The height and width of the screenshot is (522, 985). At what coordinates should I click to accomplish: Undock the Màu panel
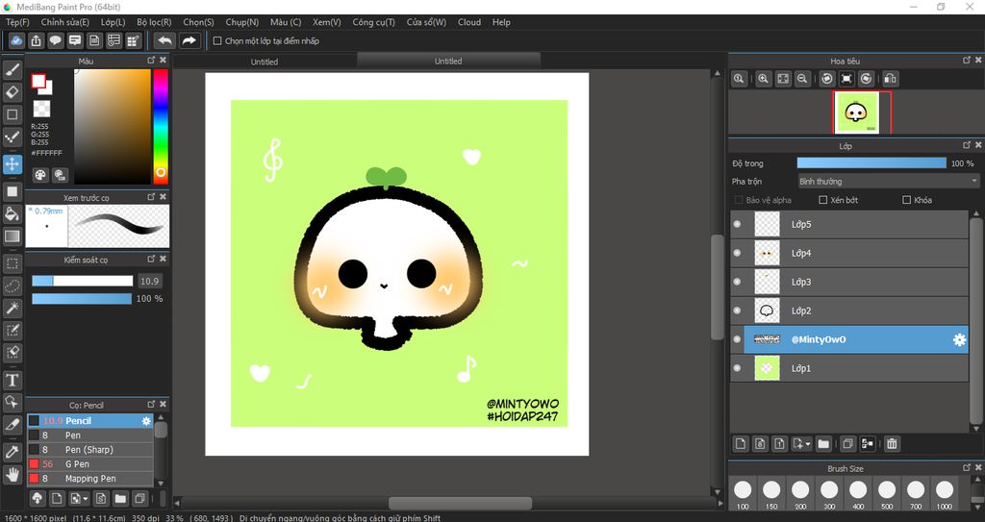coord(151,61)
